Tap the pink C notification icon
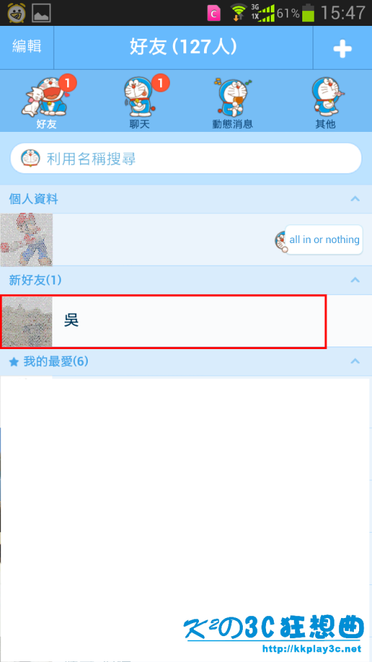The image size is (372, 662). tap(214, 14)
